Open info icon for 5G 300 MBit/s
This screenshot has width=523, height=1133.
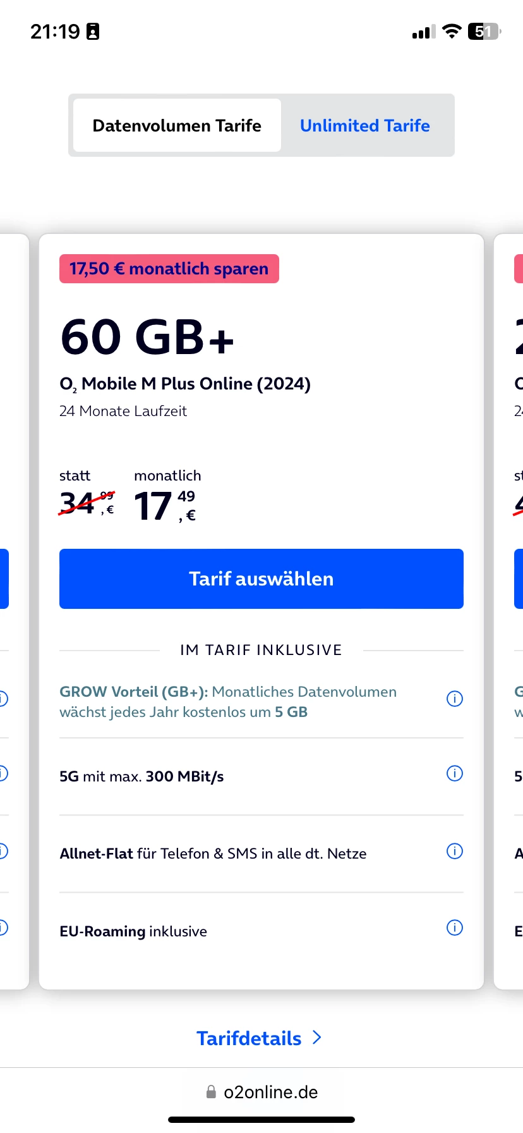point(455,773)
